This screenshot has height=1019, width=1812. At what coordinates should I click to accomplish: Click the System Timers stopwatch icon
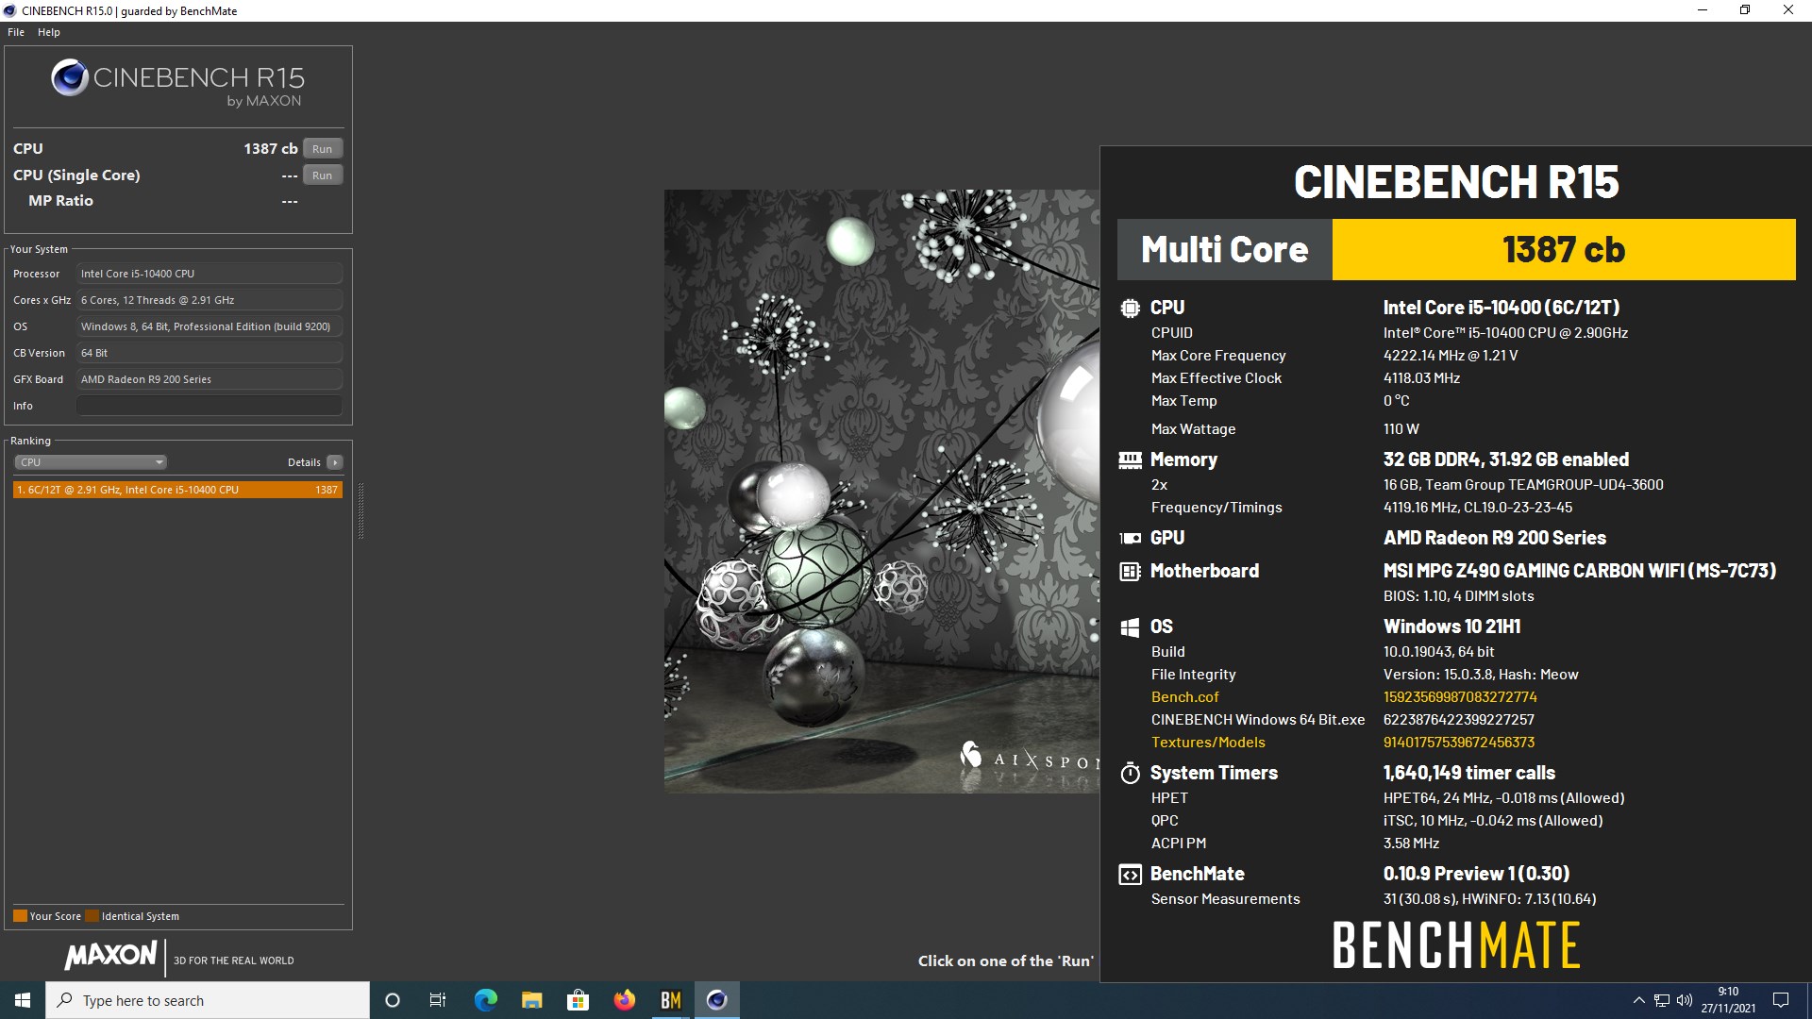[x=1130, y=774]
